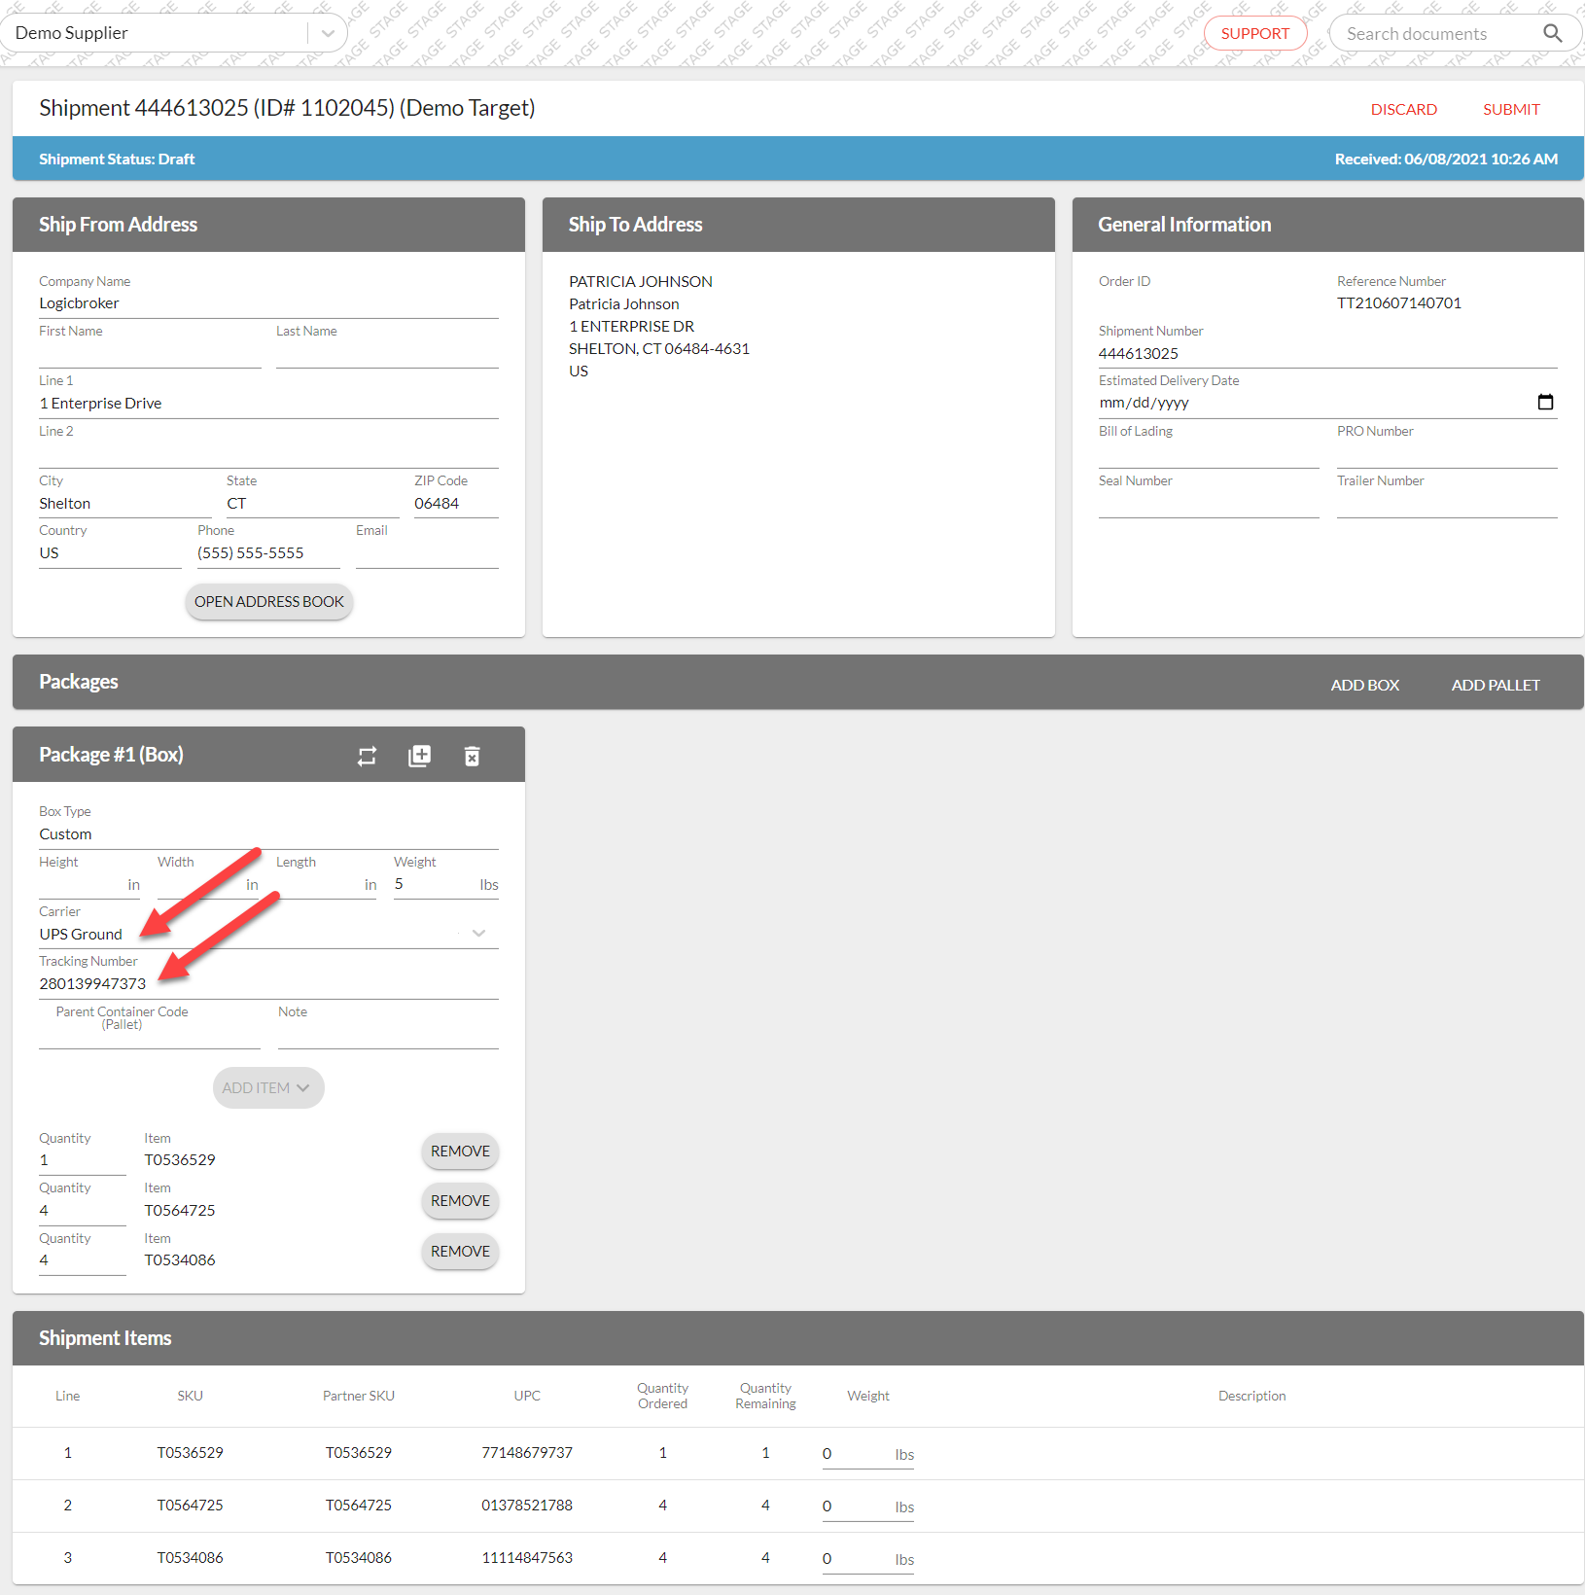Viewport: 1585px width, 1595px height.
Task: Click the Bill of Lading field
Action: (1208, 453)
